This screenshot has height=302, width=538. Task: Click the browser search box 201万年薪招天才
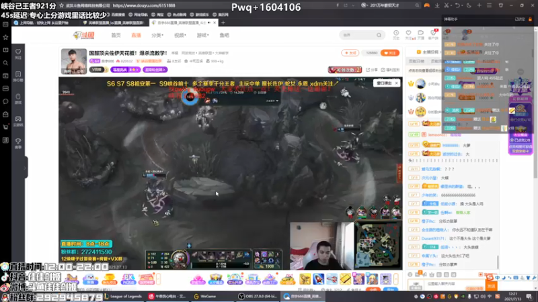pyautogui.click(x=391, y=5)
